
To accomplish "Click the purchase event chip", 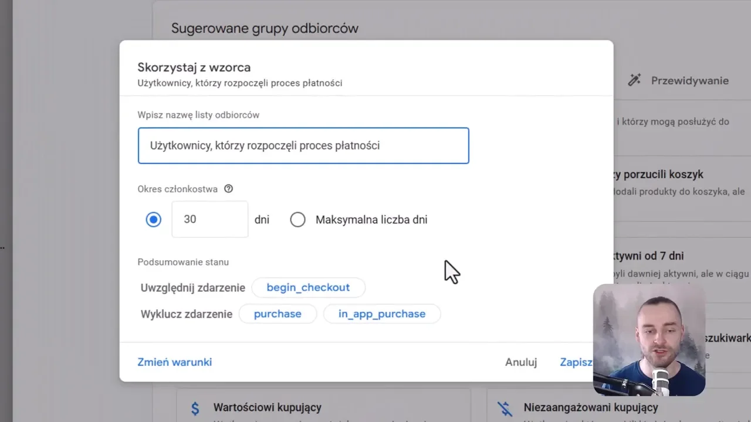I will tap(278, 314).
